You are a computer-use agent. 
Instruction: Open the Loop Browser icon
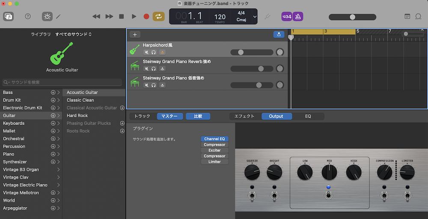[x=418, y=17]
